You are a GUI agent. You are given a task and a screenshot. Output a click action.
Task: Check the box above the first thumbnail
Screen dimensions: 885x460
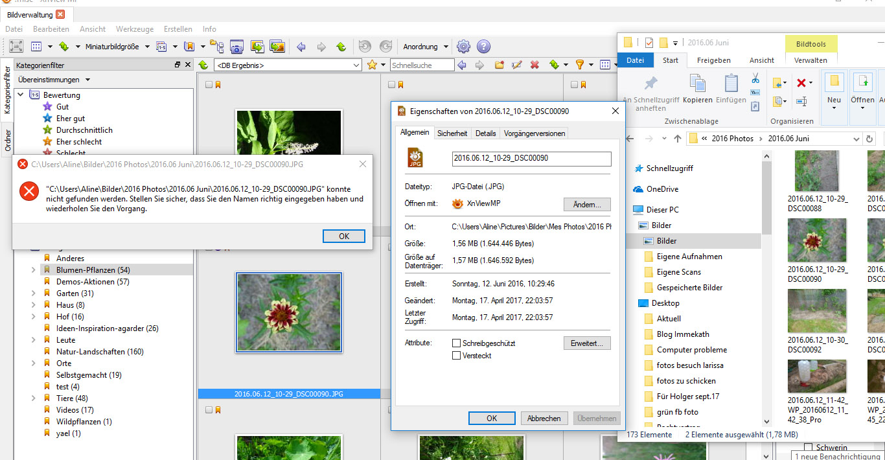click(209, 84)
